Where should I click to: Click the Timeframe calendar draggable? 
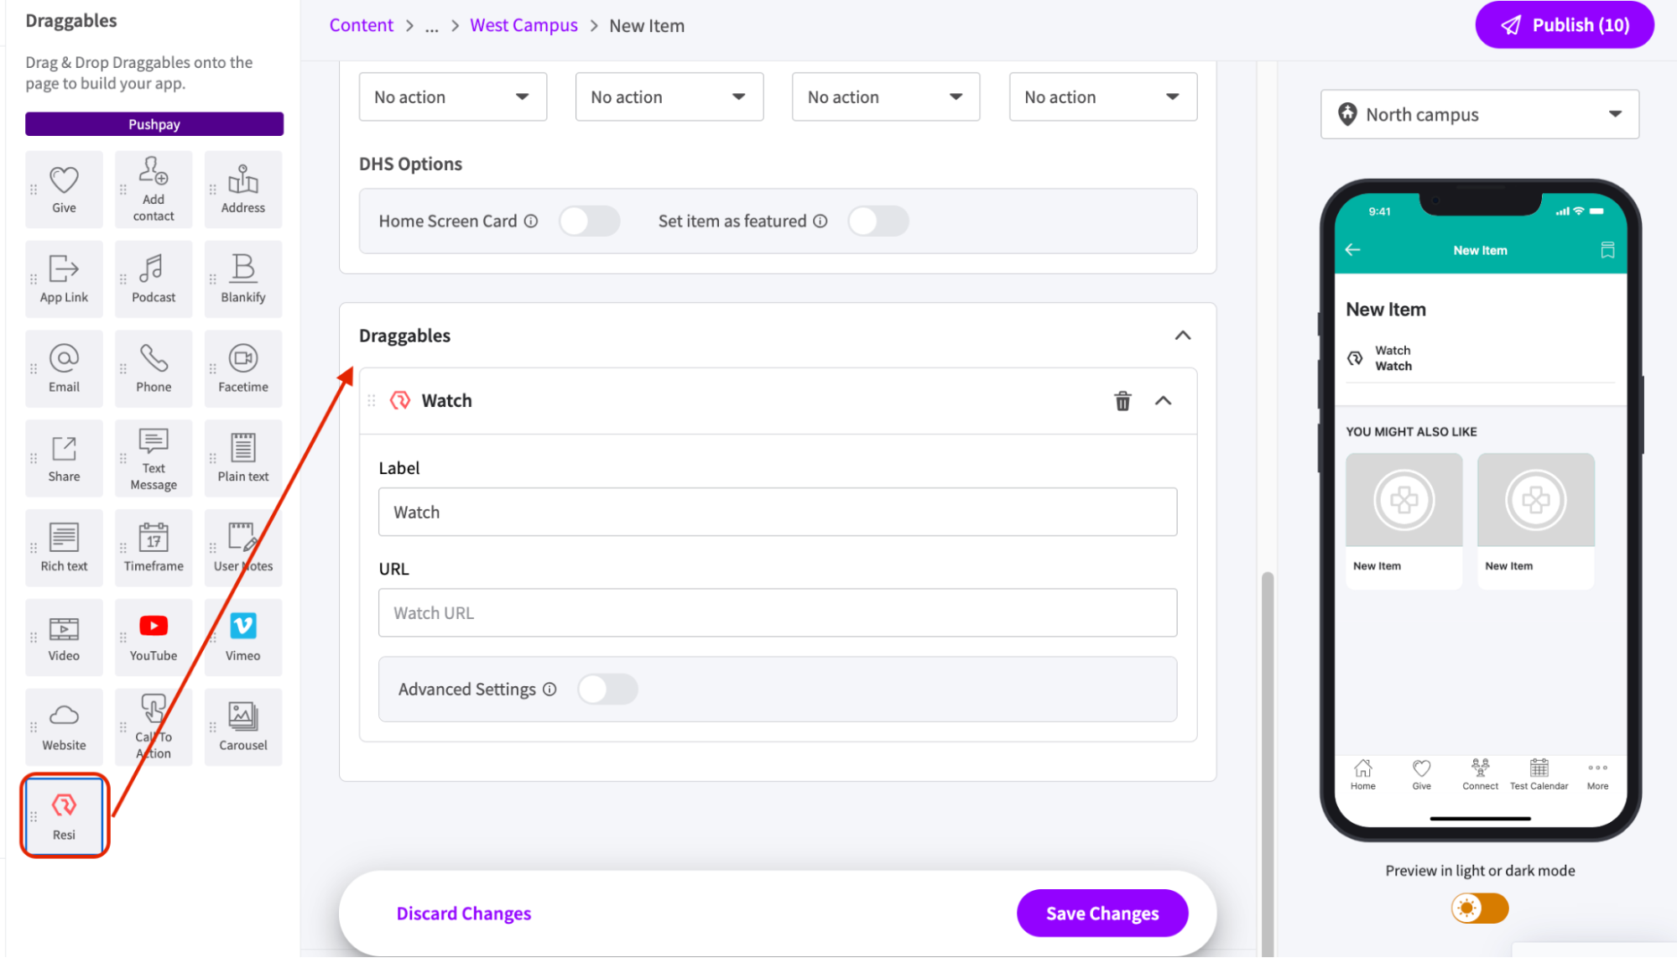coord(154,547)
